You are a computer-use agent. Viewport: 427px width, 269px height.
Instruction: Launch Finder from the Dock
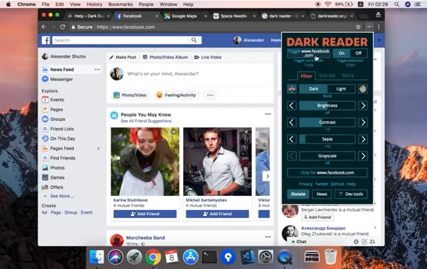(x=97, y=257)
